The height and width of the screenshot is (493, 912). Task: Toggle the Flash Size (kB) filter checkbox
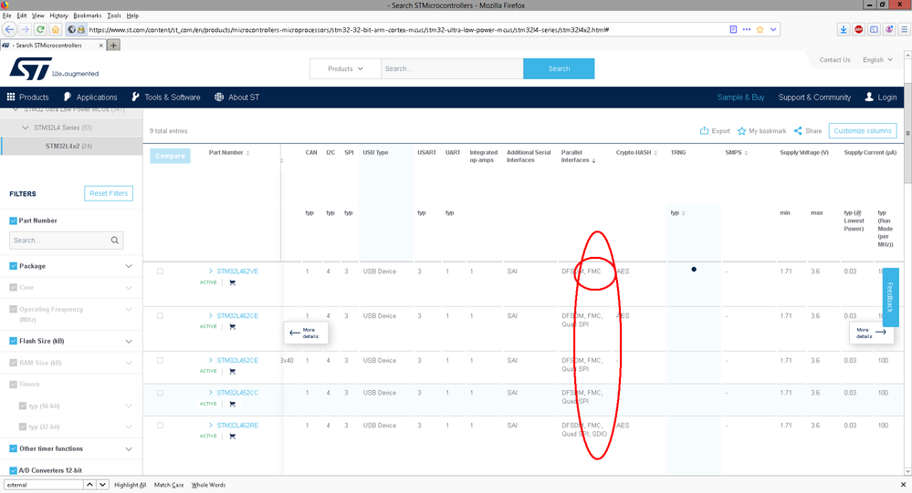click(14, 341)
